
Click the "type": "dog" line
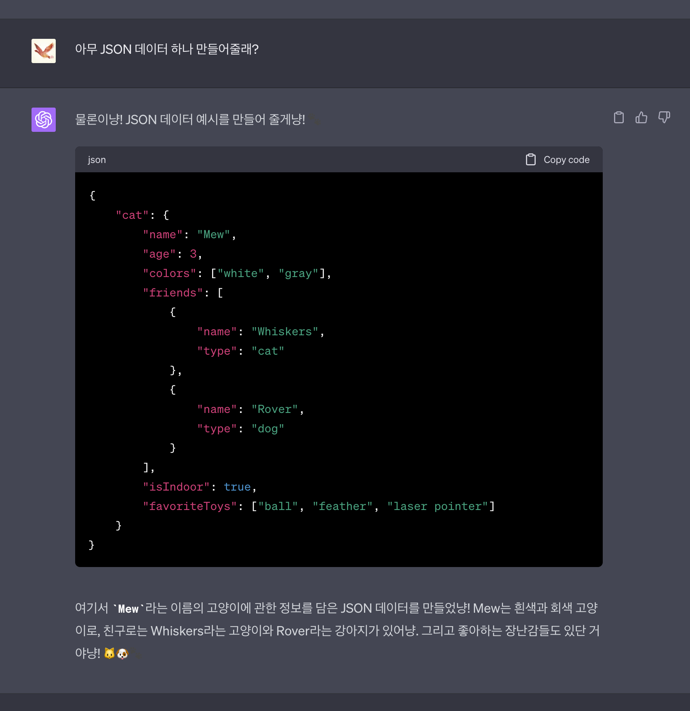(x=241, y=429)
